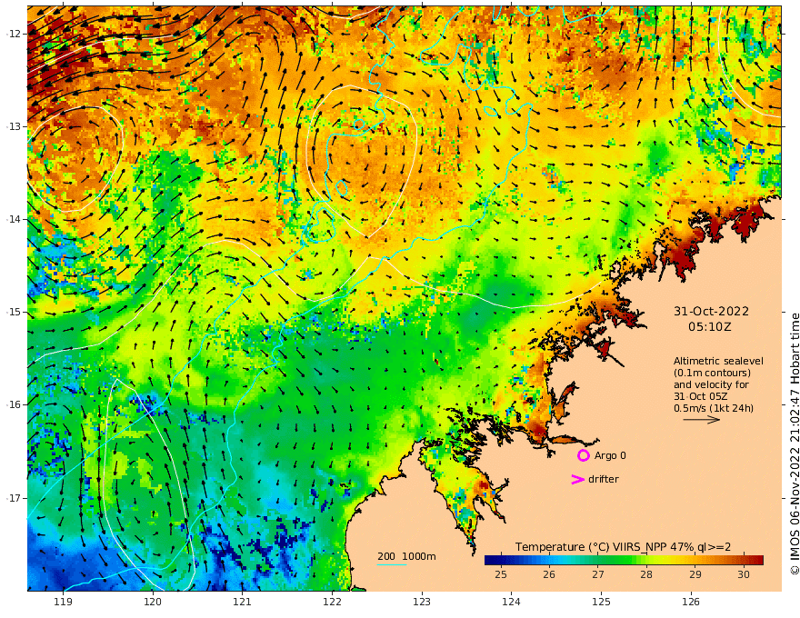Click latitude axis label -16

tap(14, 404)
